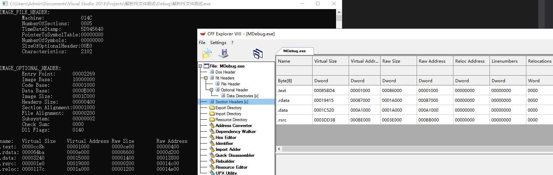The width and height of the screenshot is (553, 175).
Task: Click the Open file folder toolbar icon
Action: (x=207, y=54)
